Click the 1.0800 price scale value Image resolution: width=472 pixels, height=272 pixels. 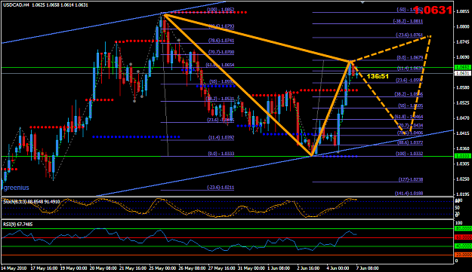click(x=463, y=26)
